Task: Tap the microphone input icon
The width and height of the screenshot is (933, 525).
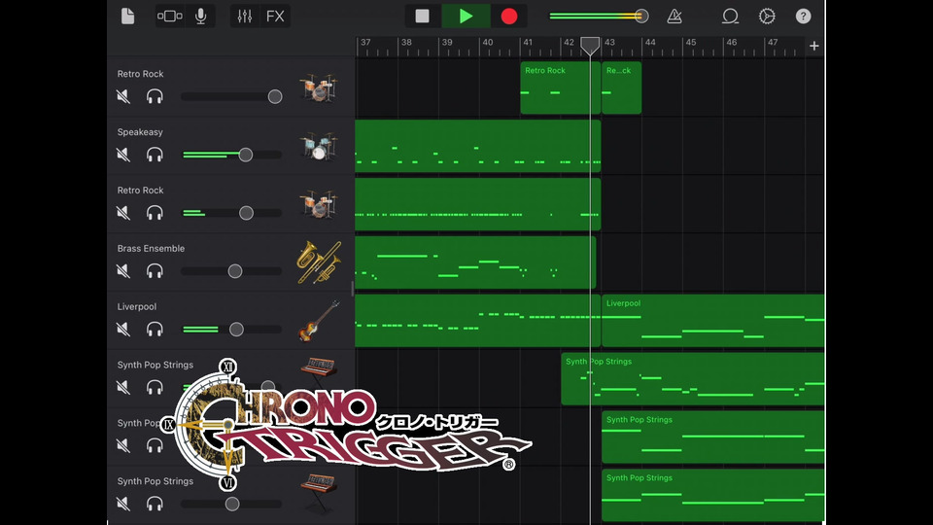Action: pos(200,17)
